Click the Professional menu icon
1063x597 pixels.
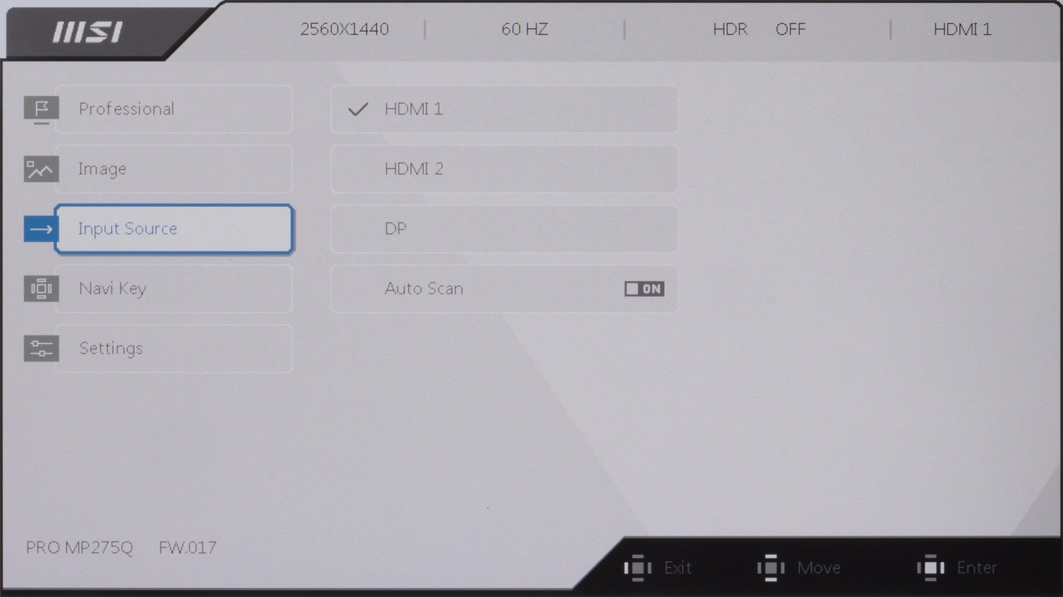point(41,108)
